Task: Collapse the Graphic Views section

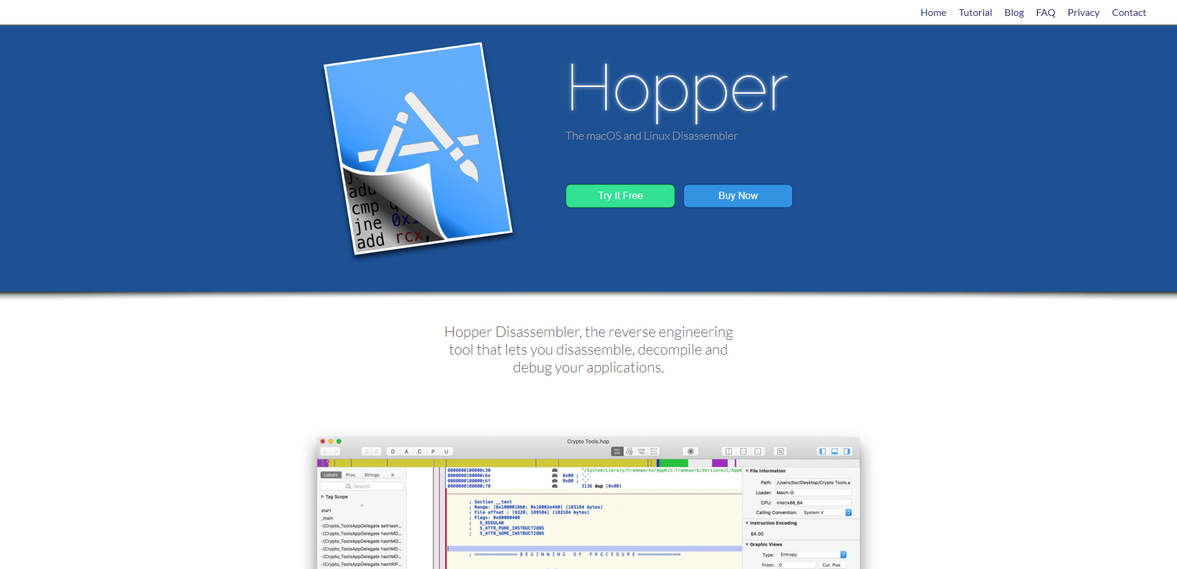Action: (747, 545)
